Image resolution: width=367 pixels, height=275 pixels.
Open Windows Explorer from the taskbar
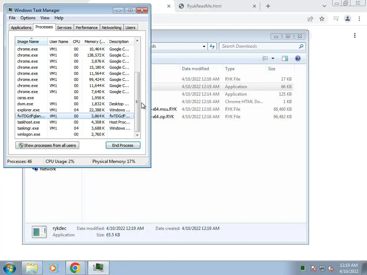tap(32, 268)
